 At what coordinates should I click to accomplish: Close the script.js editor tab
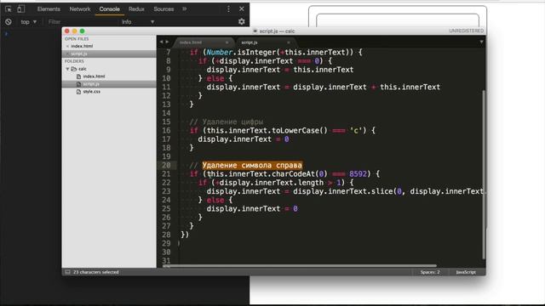coord(289,42)
